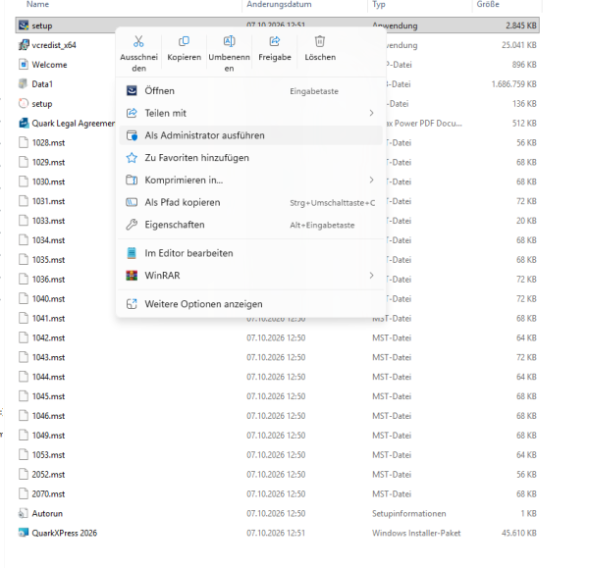Select the QuarkXPress 2026 file name
Screen dimensions: 589x568
tap(64, 533)
